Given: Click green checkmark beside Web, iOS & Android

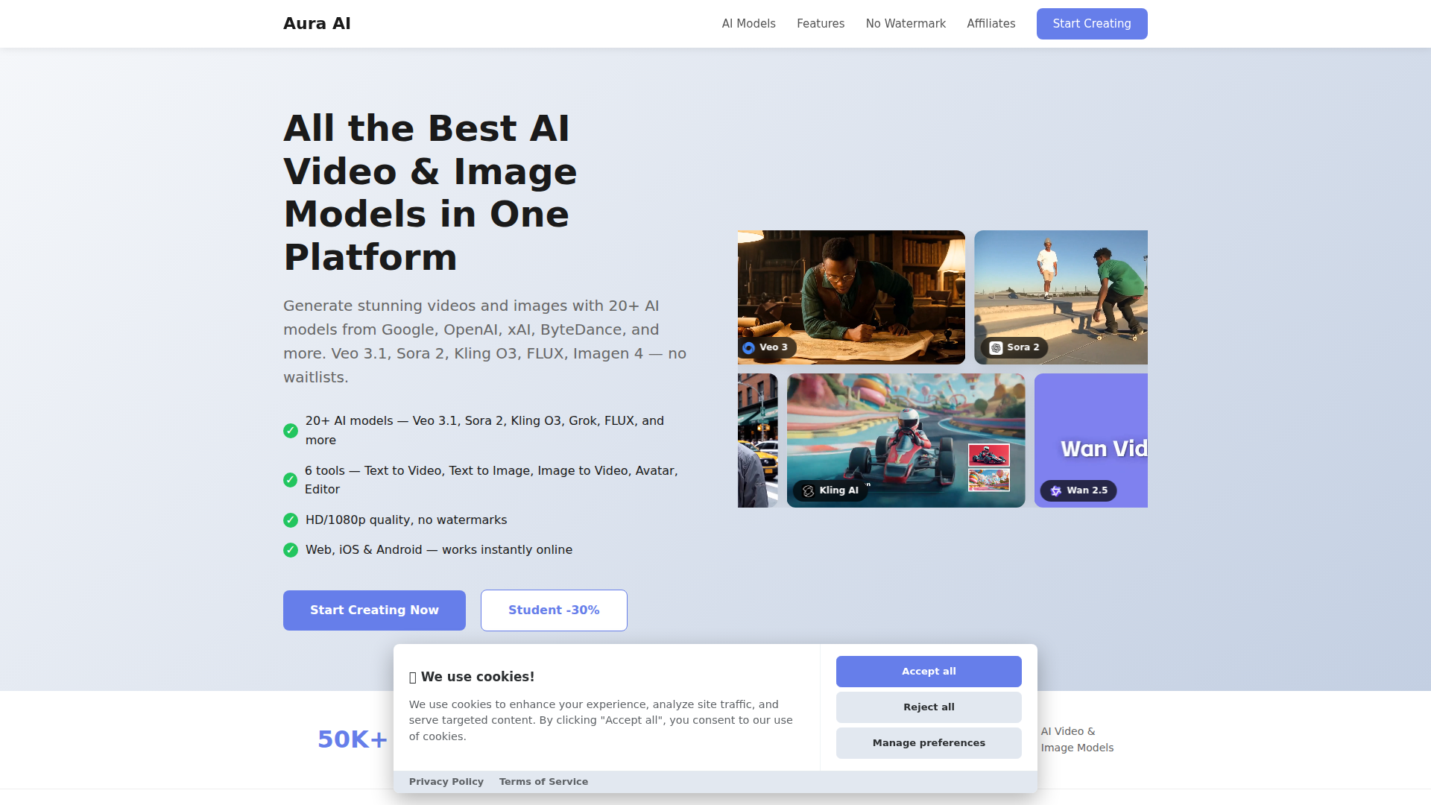Looking at the screenshot, I should (x=291, y=550).
